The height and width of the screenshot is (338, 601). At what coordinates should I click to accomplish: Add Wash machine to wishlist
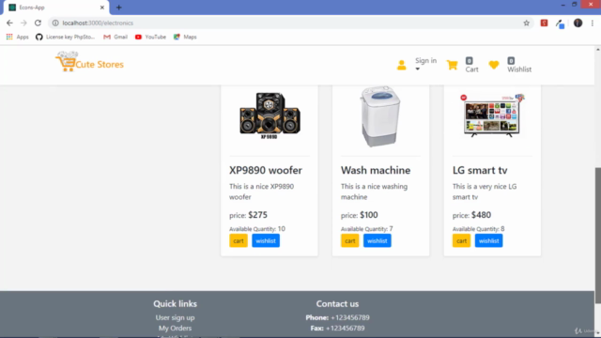pos(378,240)
